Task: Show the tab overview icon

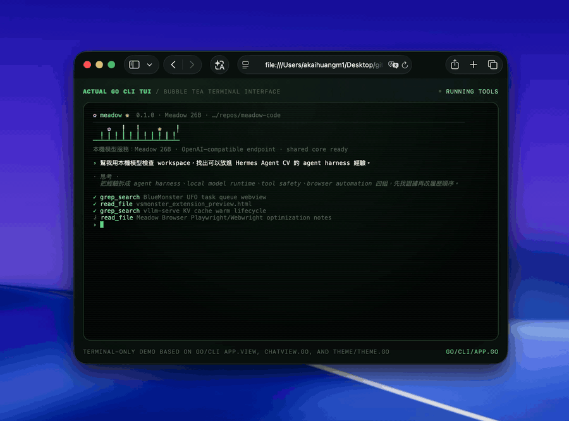Action: 493,64
